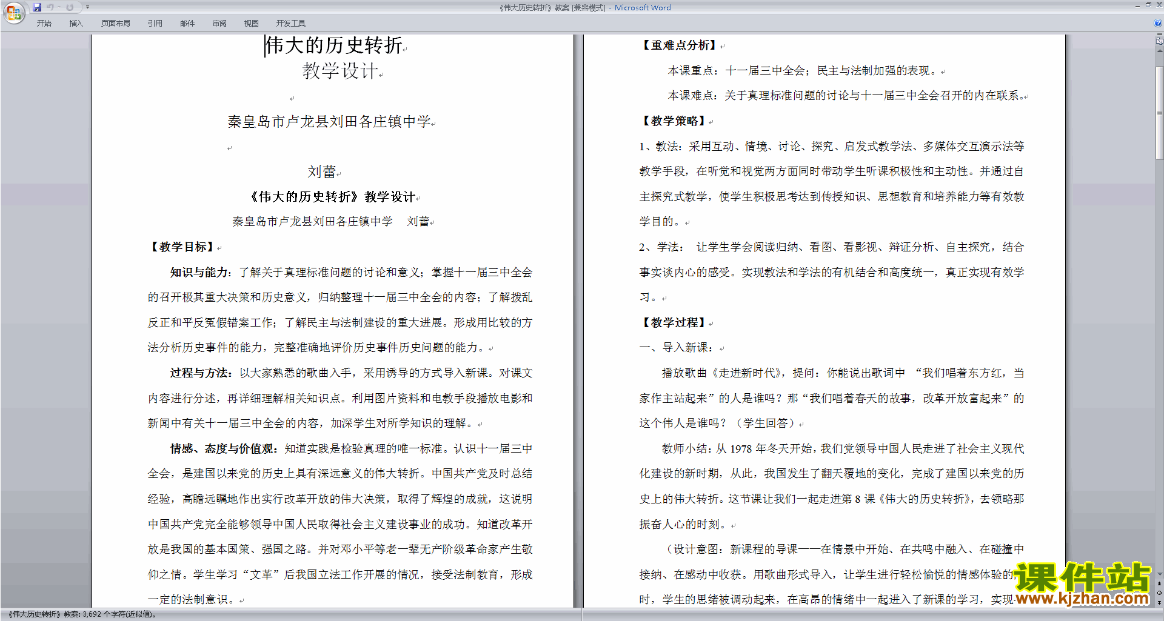Screen dimensions: 1164x621
Task: Click the vertical scrollbar down arrow
Action: click(x=1159, y=574)
